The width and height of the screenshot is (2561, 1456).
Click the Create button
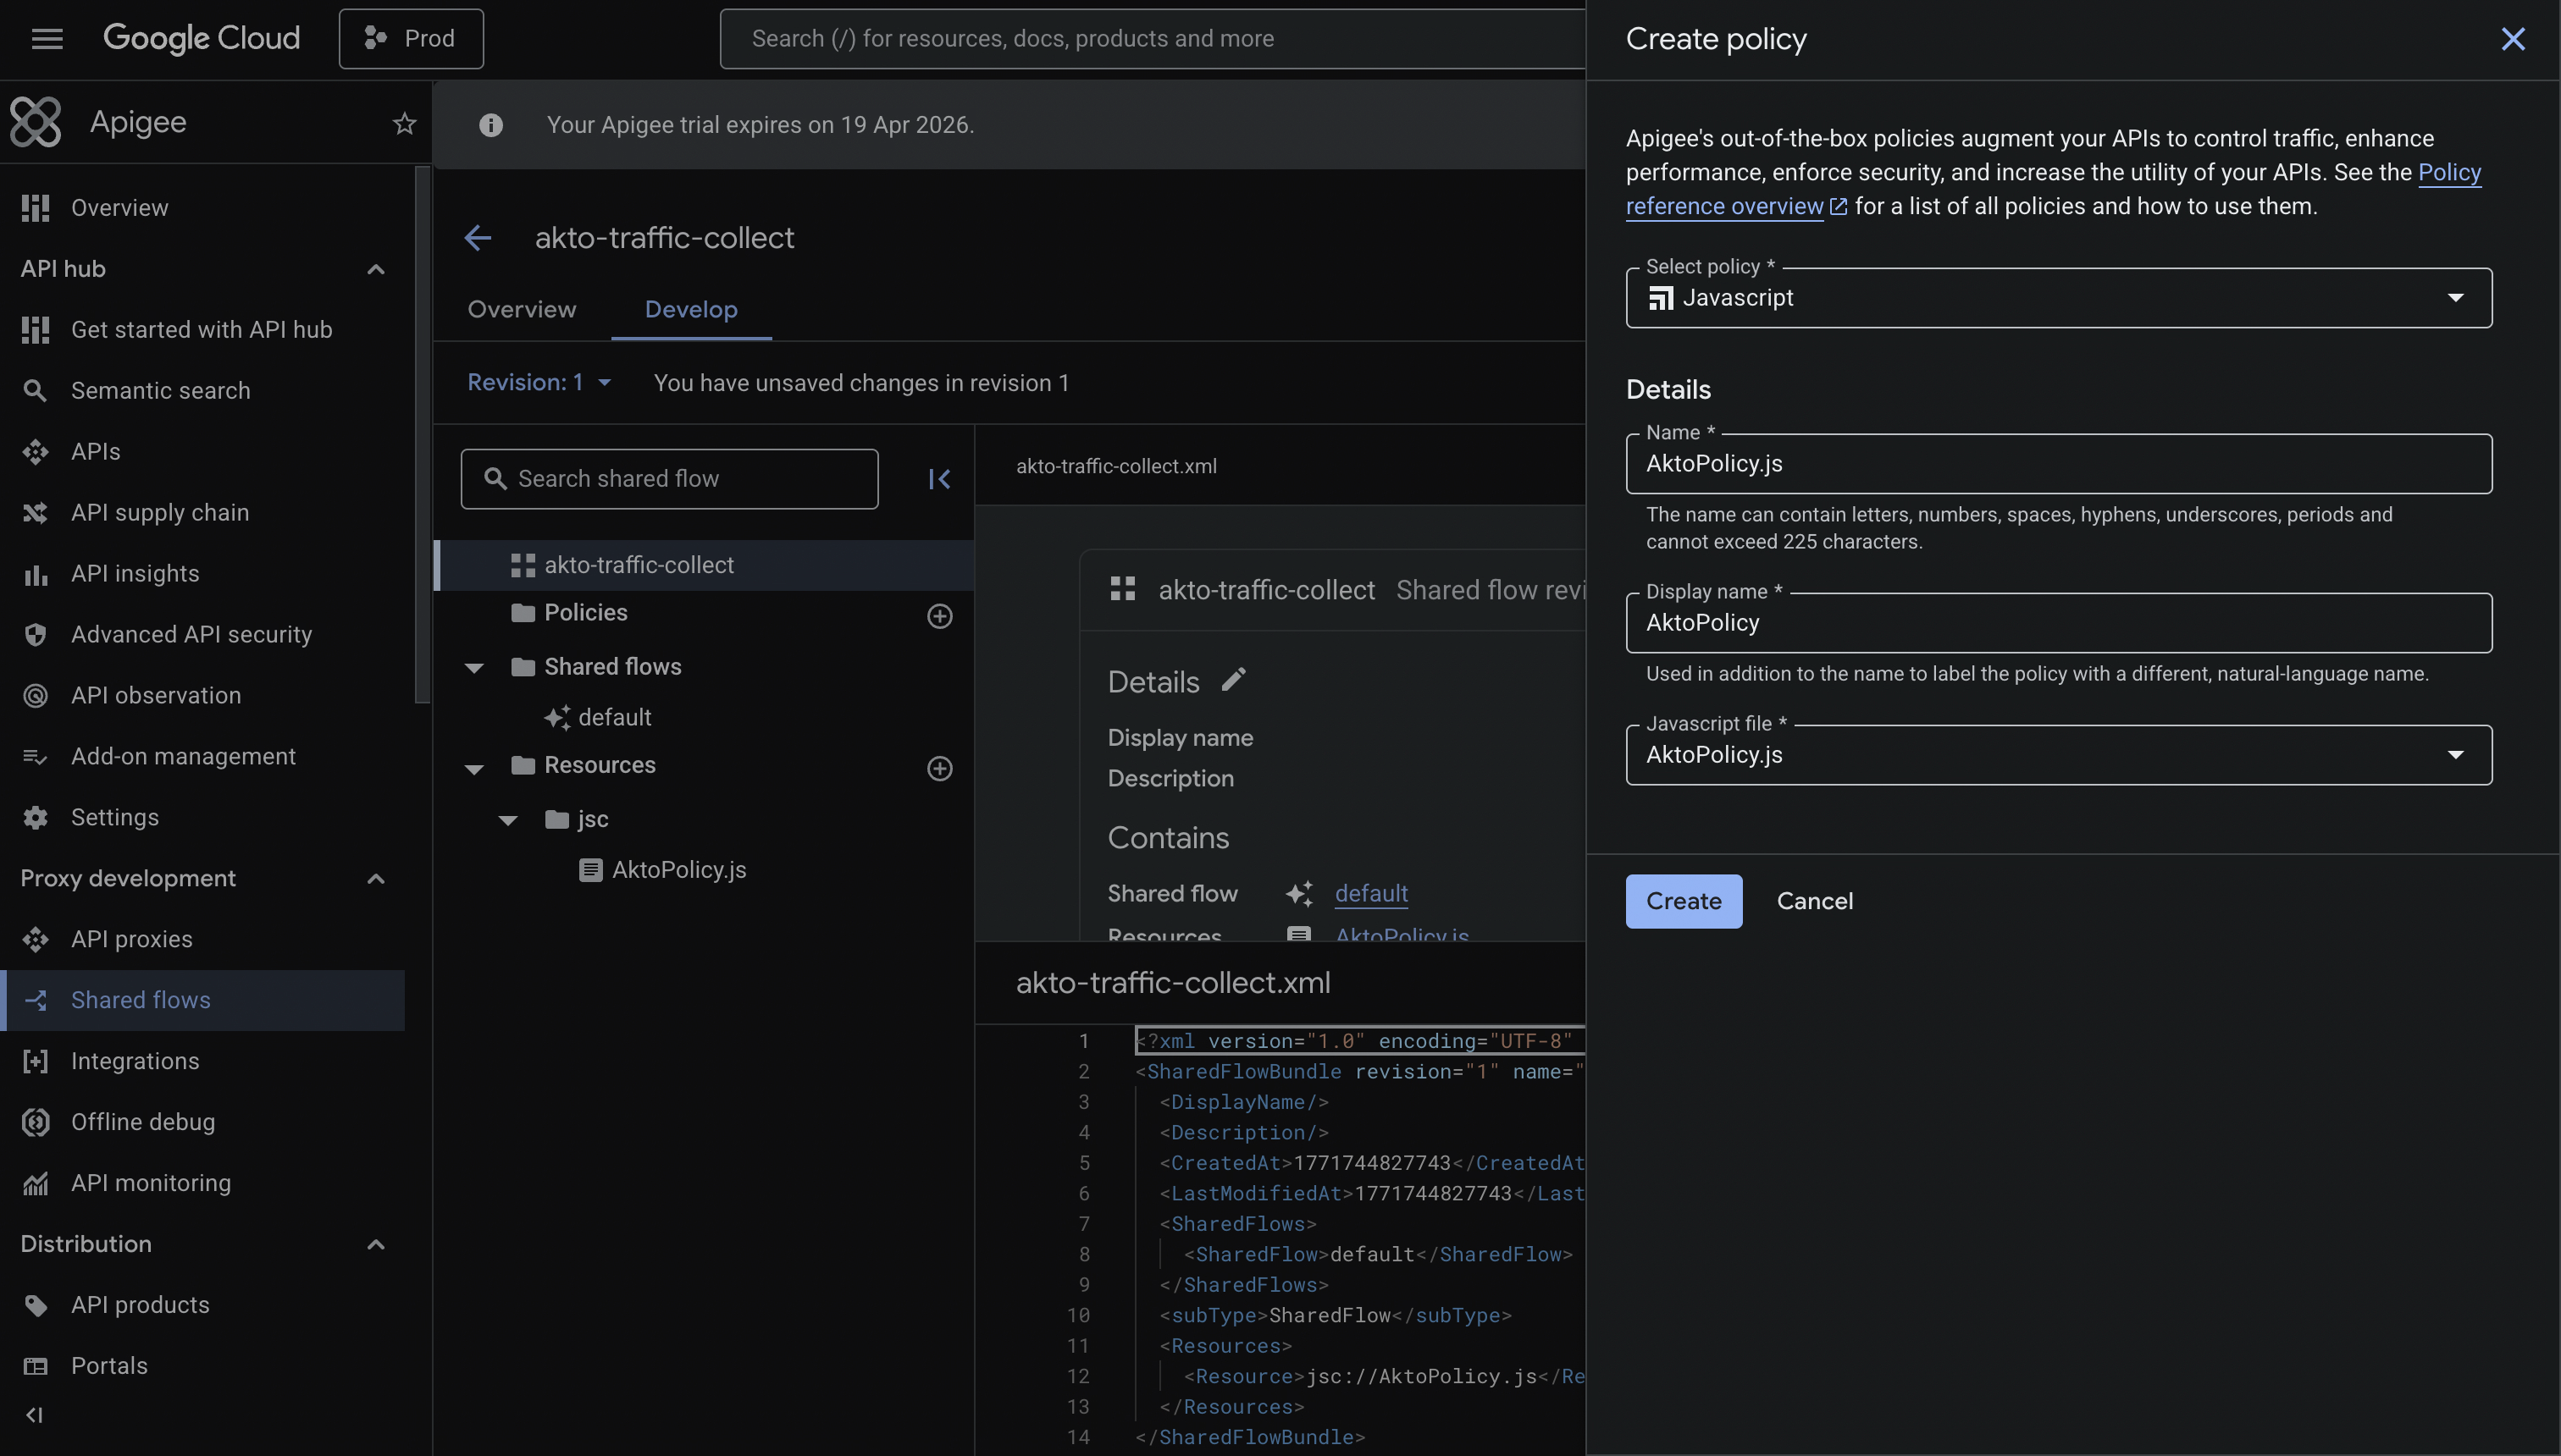(x=1683, y=901)
